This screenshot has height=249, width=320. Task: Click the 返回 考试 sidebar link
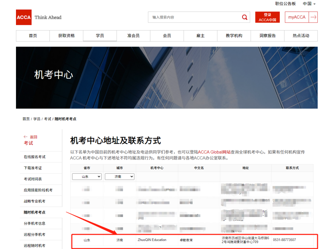(x=31, y=140)
